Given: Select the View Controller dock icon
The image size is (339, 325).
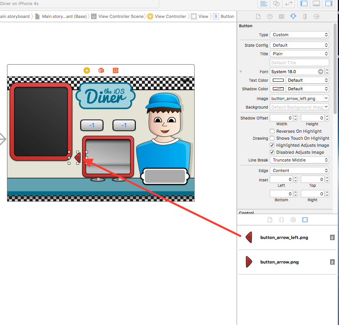Looking at the screenshot, I should (x=87, y=70).
